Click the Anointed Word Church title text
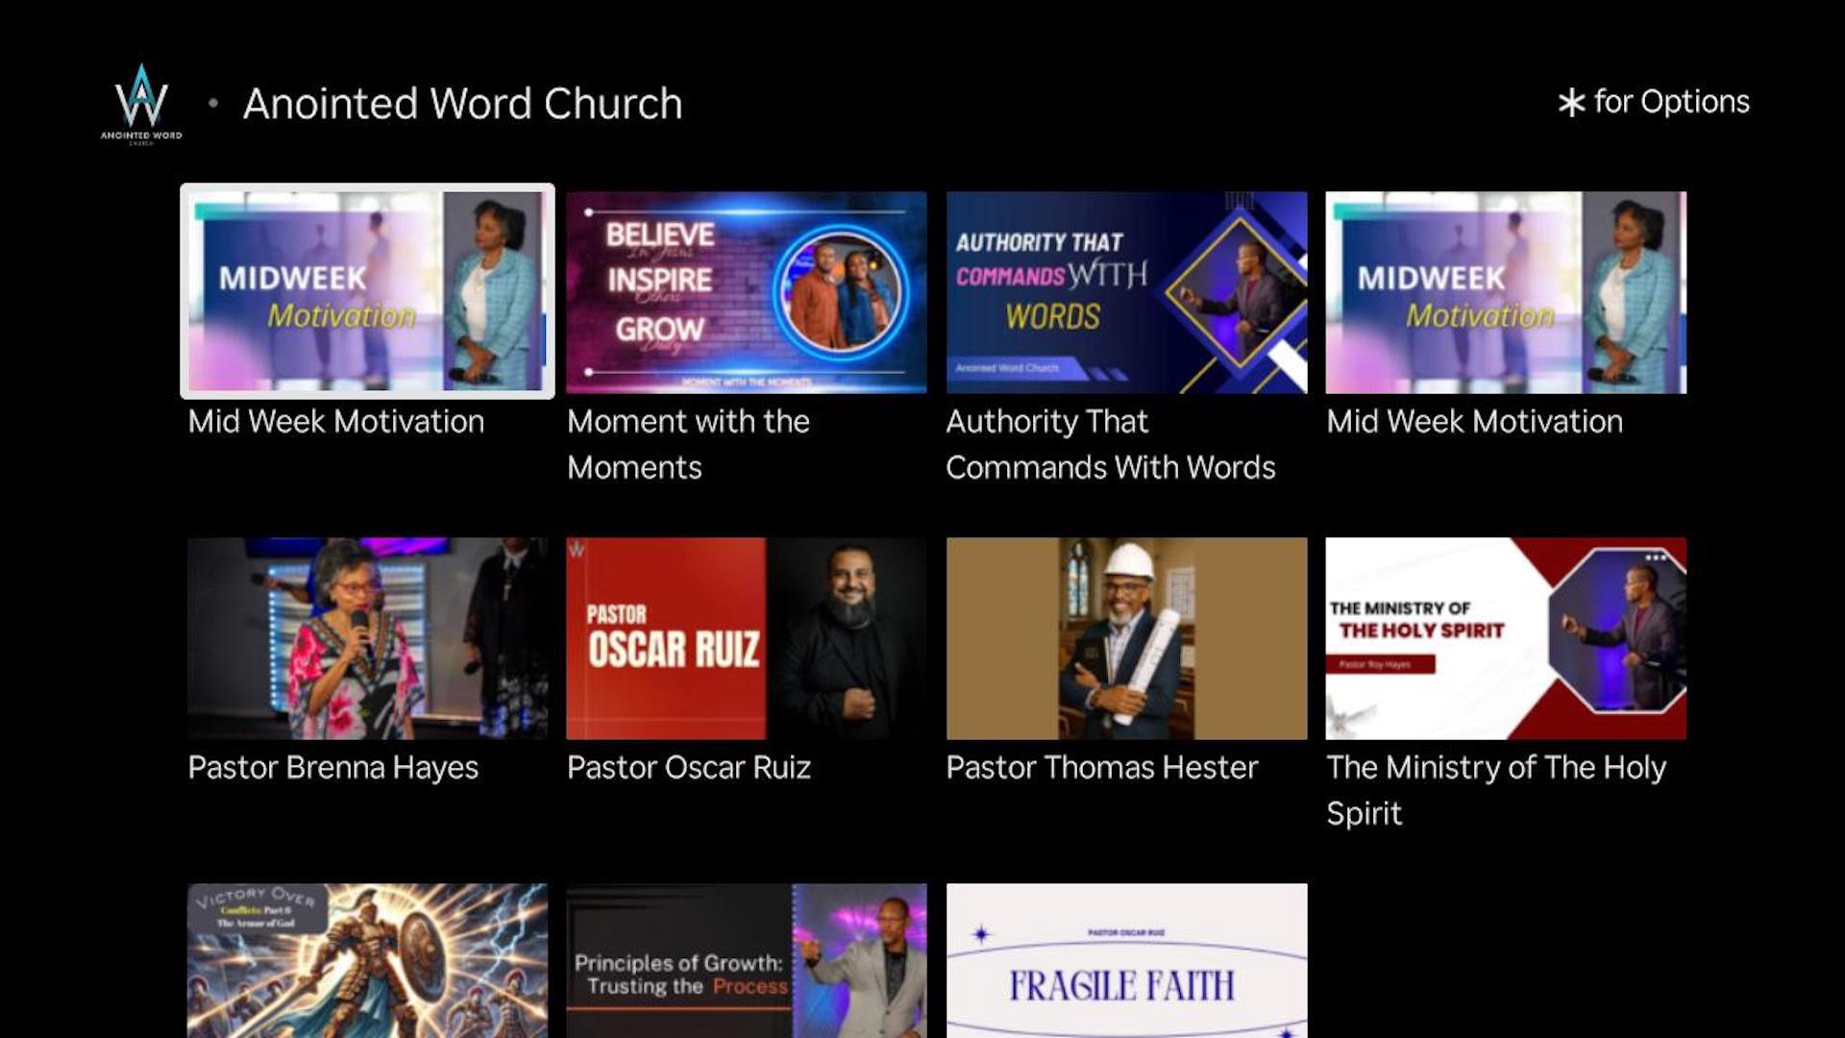The height and width of the screenshot is (1038, 1845). coord(462,104)
